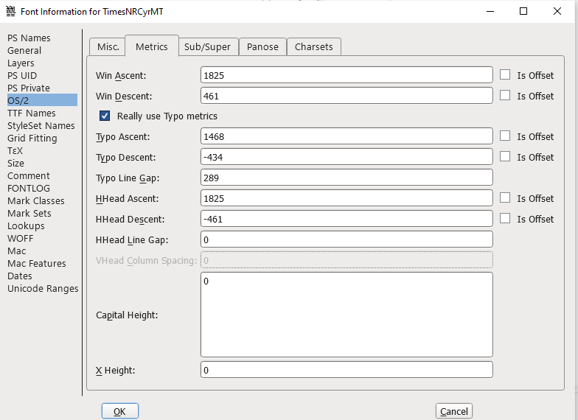Switch to the Sub/Super tab

tap(207, 47)
